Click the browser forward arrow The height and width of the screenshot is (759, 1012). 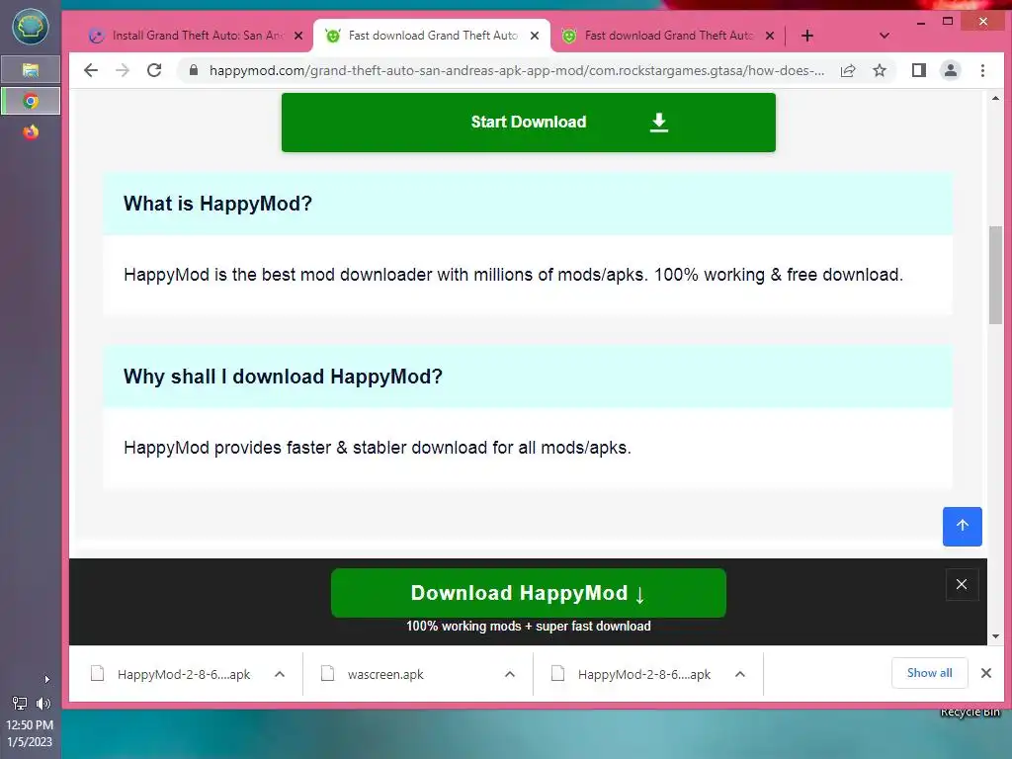pyautogui.click(x=122, y=70)
